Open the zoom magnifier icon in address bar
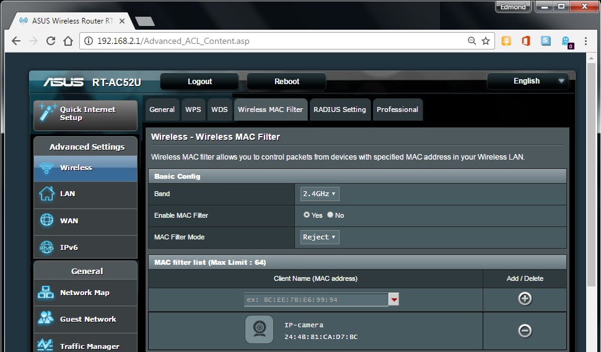 tap(472, 41)
